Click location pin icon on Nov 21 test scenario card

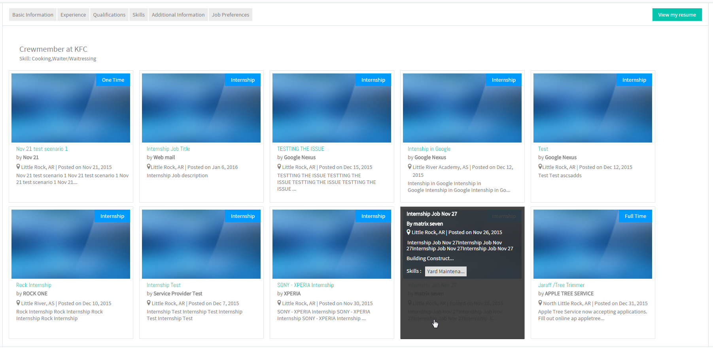pyautogui.click(x=18, y=167)
